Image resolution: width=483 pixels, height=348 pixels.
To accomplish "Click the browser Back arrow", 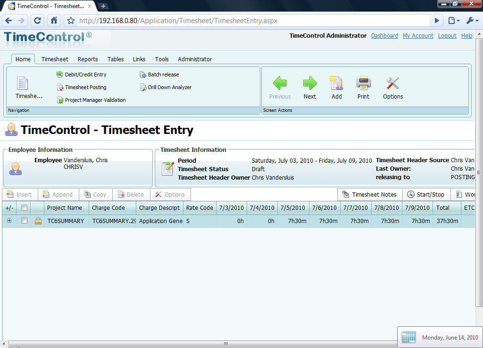I will click(8, 21).
